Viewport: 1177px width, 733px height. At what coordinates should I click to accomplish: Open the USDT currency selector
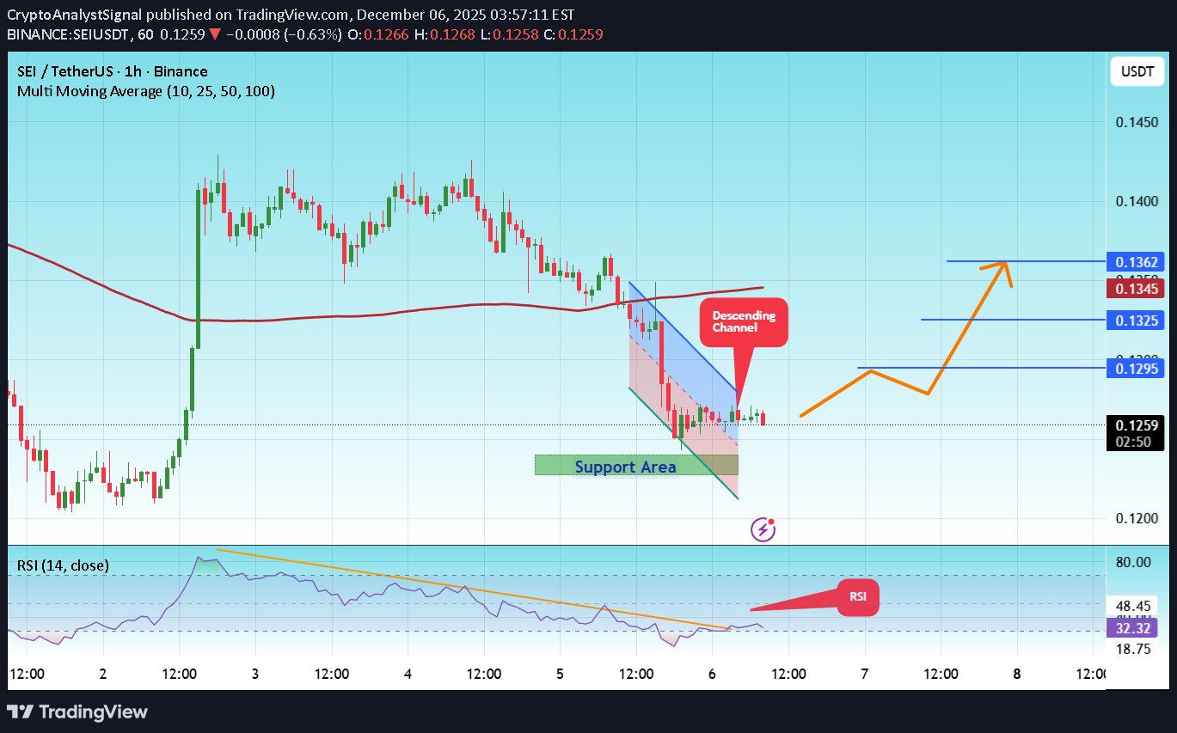(x=1137, y=71)
